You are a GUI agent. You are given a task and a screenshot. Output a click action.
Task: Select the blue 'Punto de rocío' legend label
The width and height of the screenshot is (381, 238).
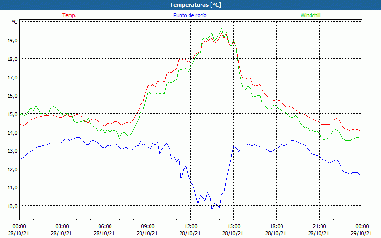pyautogui.click(x=190, y=15)
